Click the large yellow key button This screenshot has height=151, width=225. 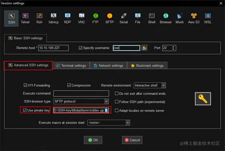[x=203, y=99]
